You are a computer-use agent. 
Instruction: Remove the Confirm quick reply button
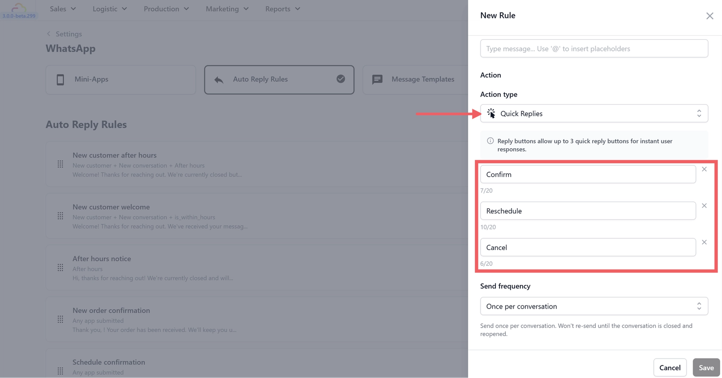point(704,169)
